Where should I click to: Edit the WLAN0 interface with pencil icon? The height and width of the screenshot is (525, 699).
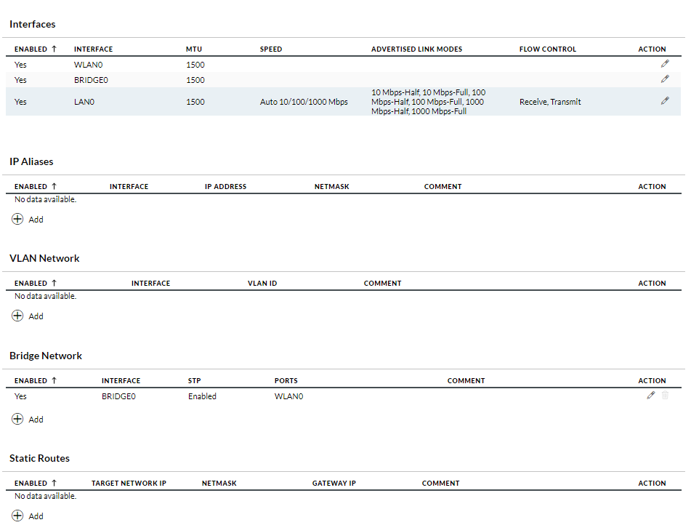(665, 64)
